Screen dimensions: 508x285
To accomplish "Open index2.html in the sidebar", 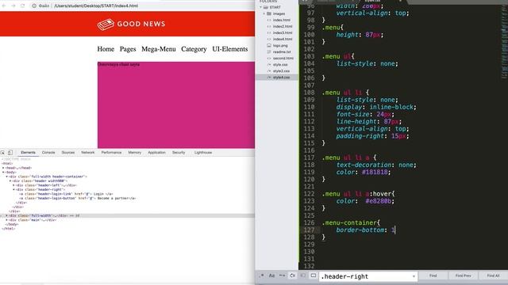I will pyautogui.click(x=283, y=26).
